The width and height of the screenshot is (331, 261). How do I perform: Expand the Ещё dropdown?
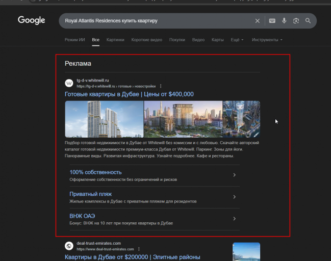pyautogui.click(x=237, y=40)
